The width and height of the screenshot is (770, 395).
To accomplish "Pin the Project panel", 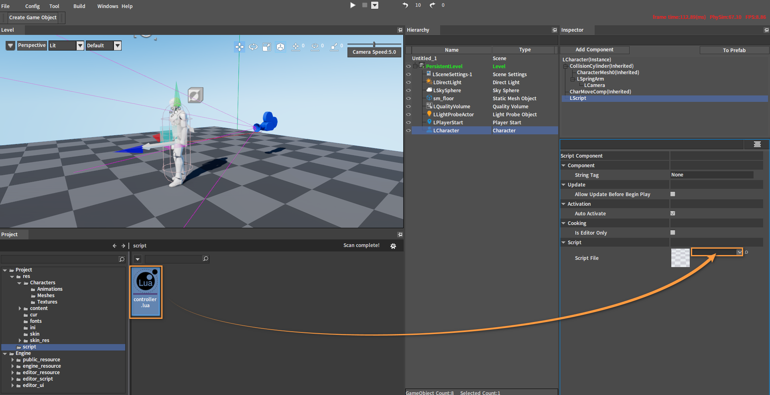I will (400, 235).
